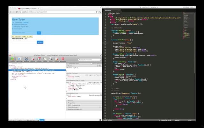Open the Sources panel in Developer Tools
This screenshot has width=204, height=128.
point(33,60)
